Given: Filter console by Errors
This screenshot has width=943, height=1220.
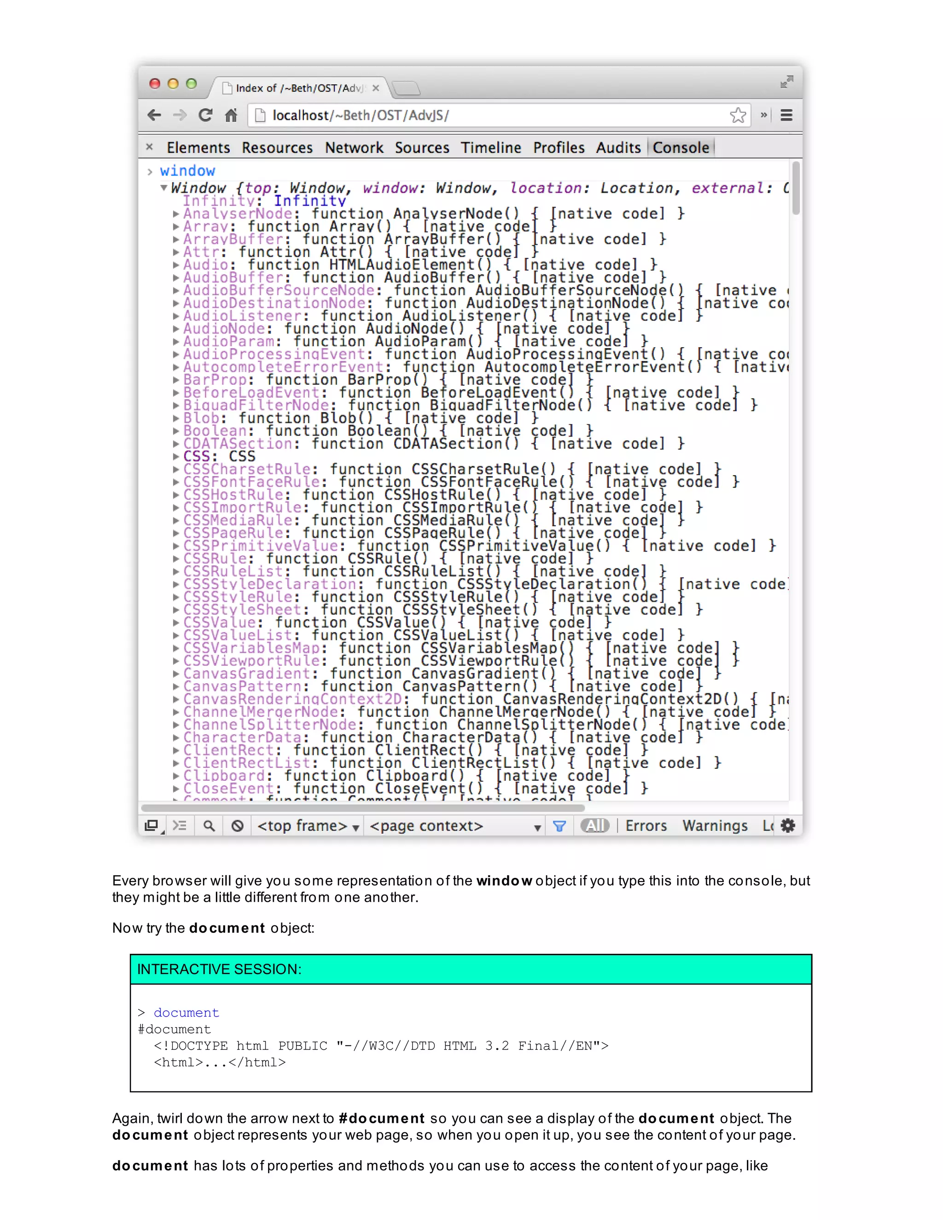Looking at the screenshot, I should 646,825.
